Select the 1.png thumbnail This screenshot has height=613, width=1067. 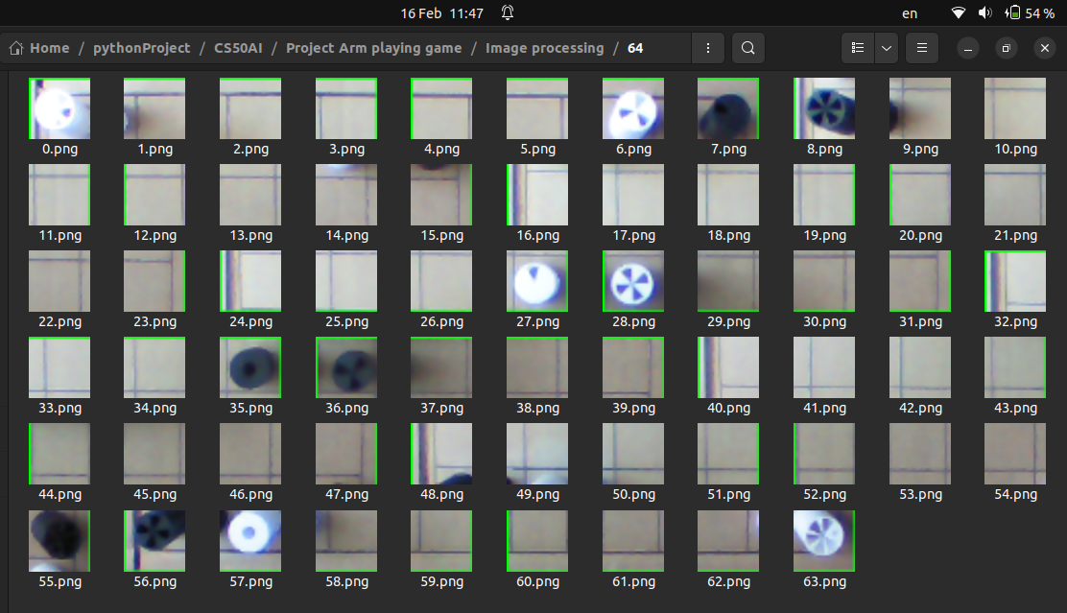154,108
